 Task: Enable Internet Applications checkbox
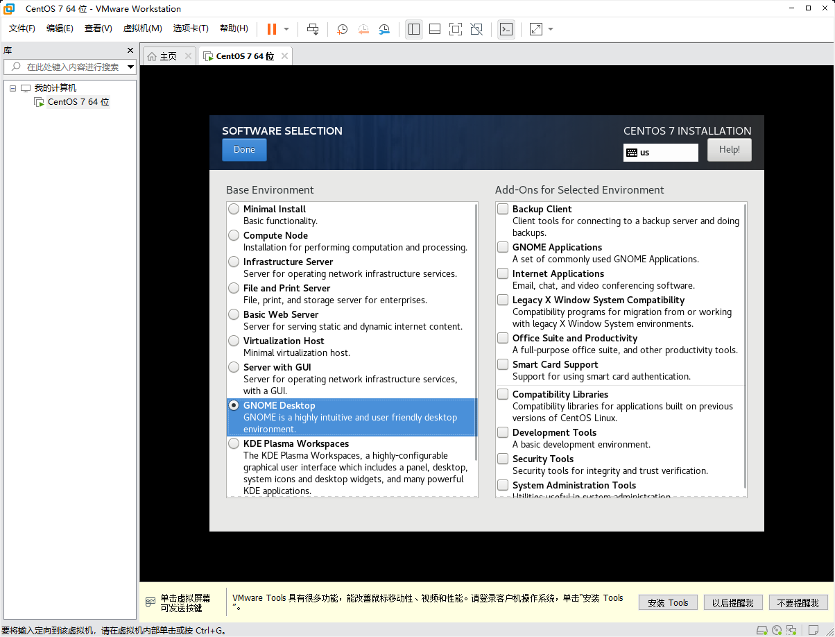pyautogui.click(x=503, y=273)
